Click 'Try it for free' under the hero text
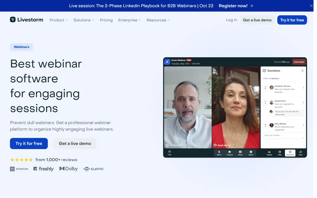317x198 pixels. coord(29,144)
